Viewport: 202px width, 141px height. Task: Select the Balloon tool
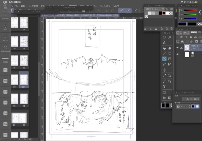click(170, 53)
